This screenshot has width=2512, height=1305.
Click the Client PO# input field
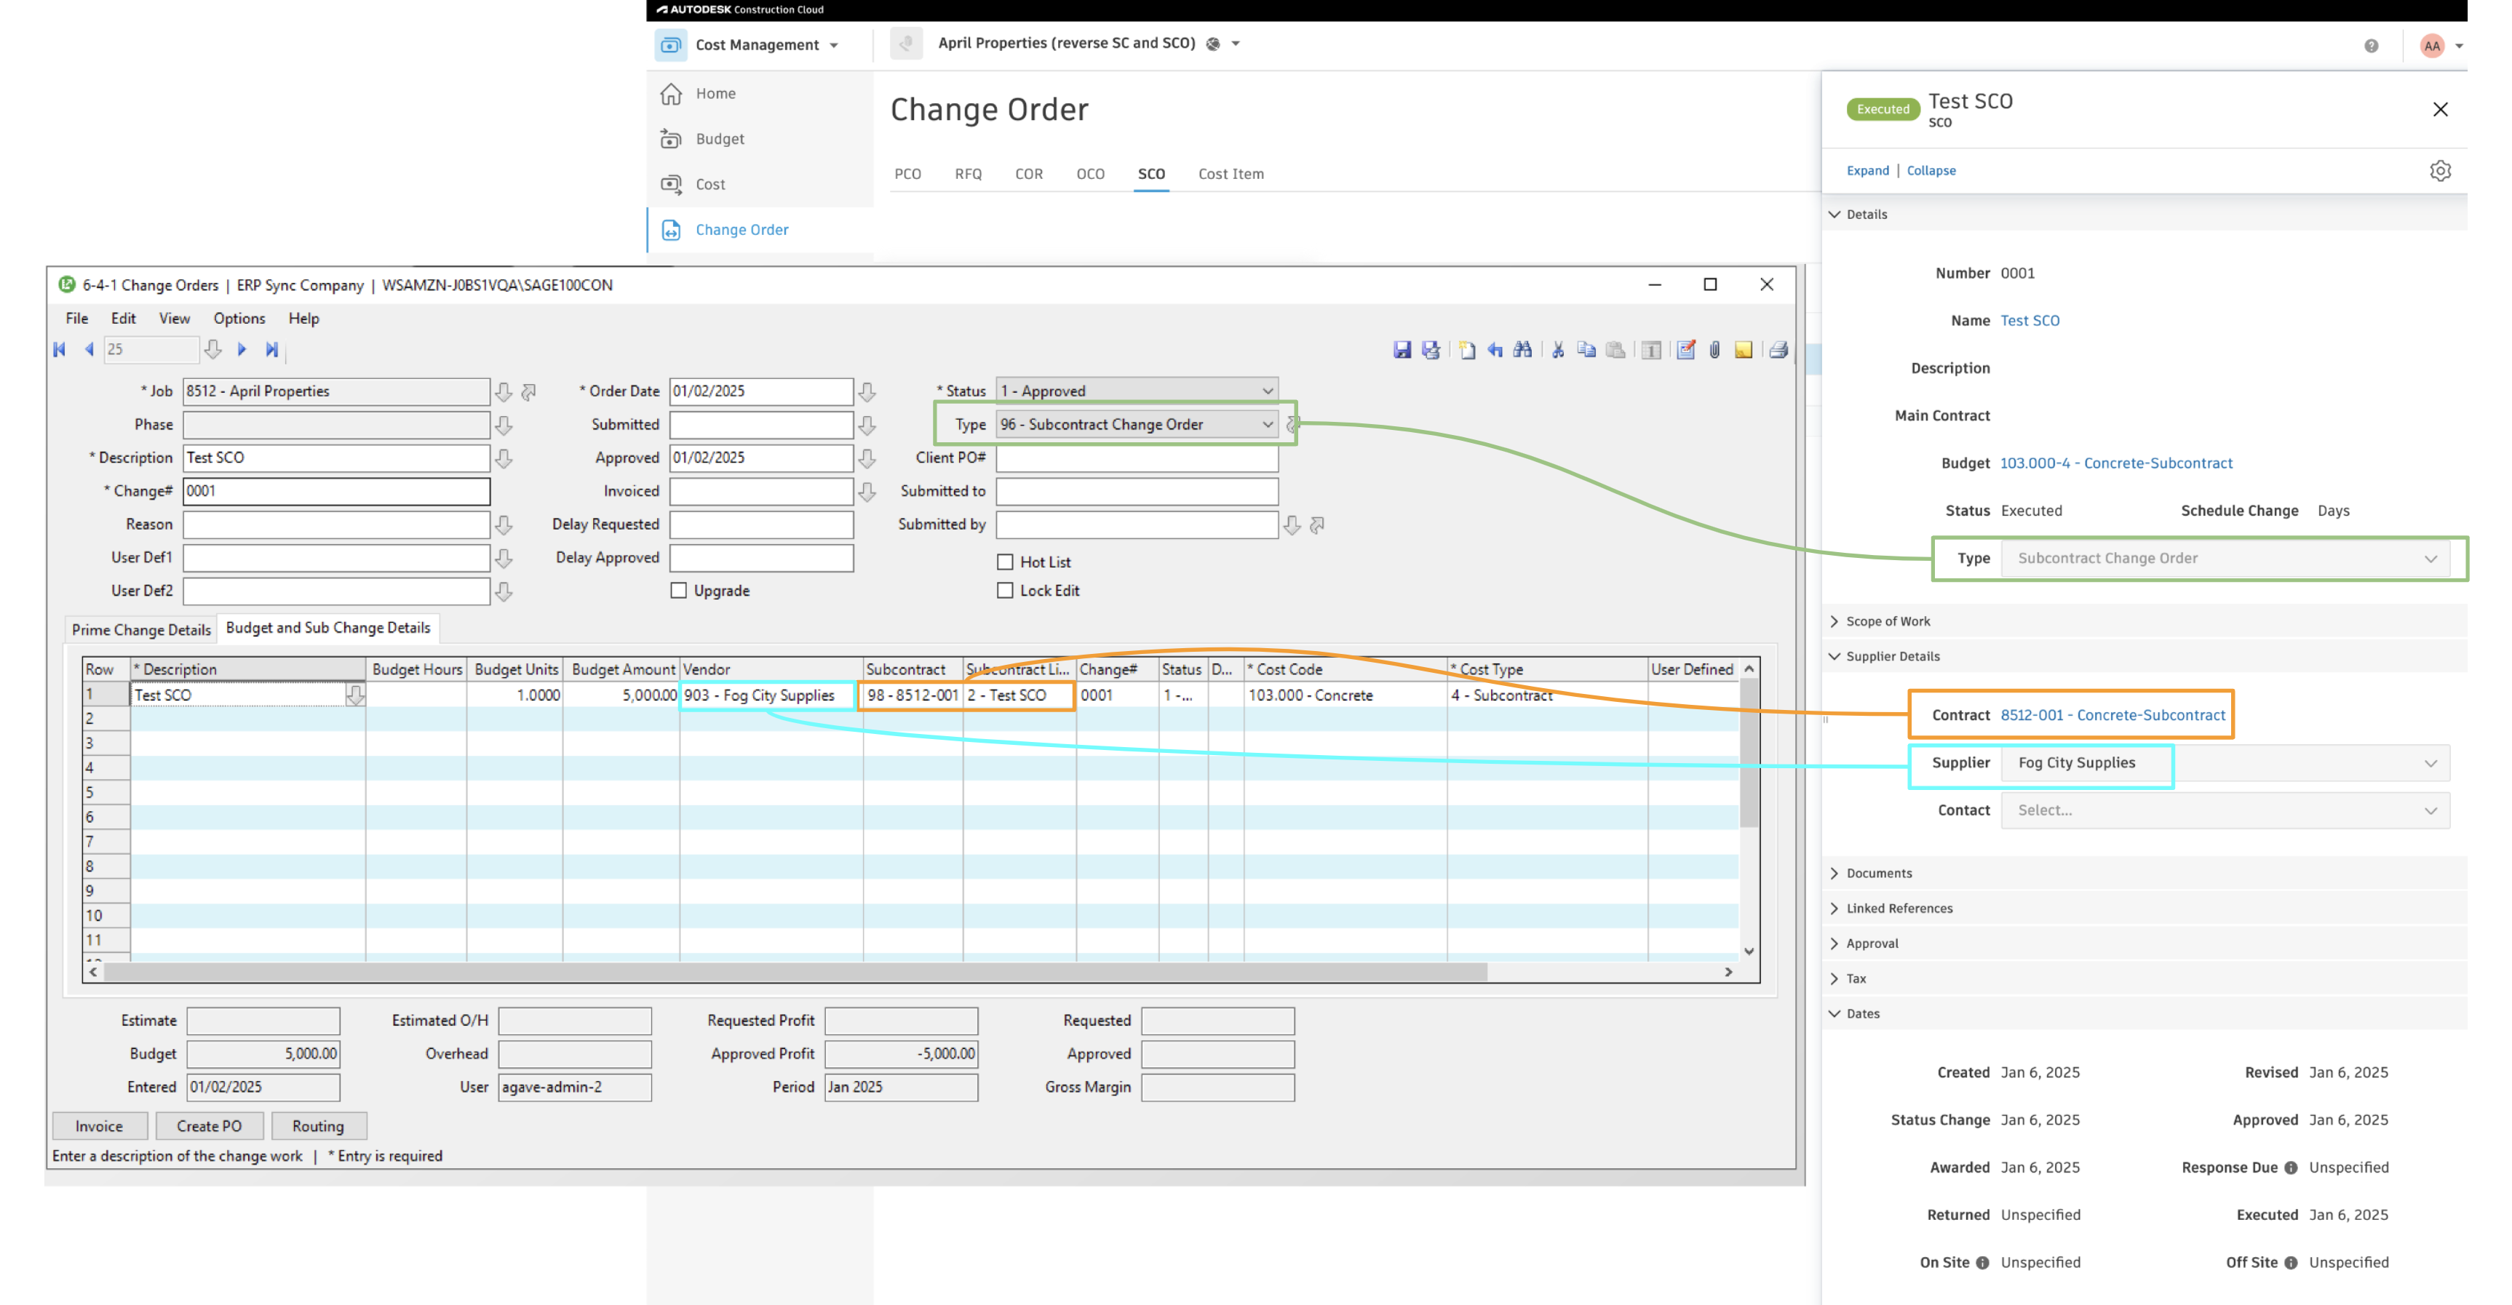tap(1137, 458)
